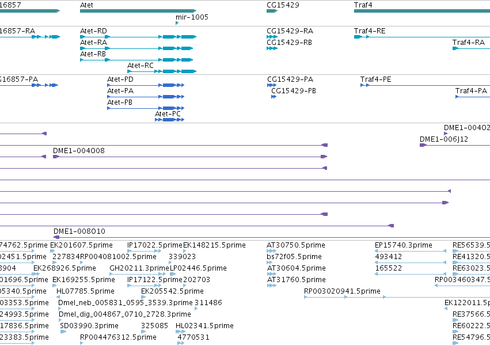Select EST LP02446.5prime
The height and width of the screenshot is (346, 490).
tap(173, 274)
